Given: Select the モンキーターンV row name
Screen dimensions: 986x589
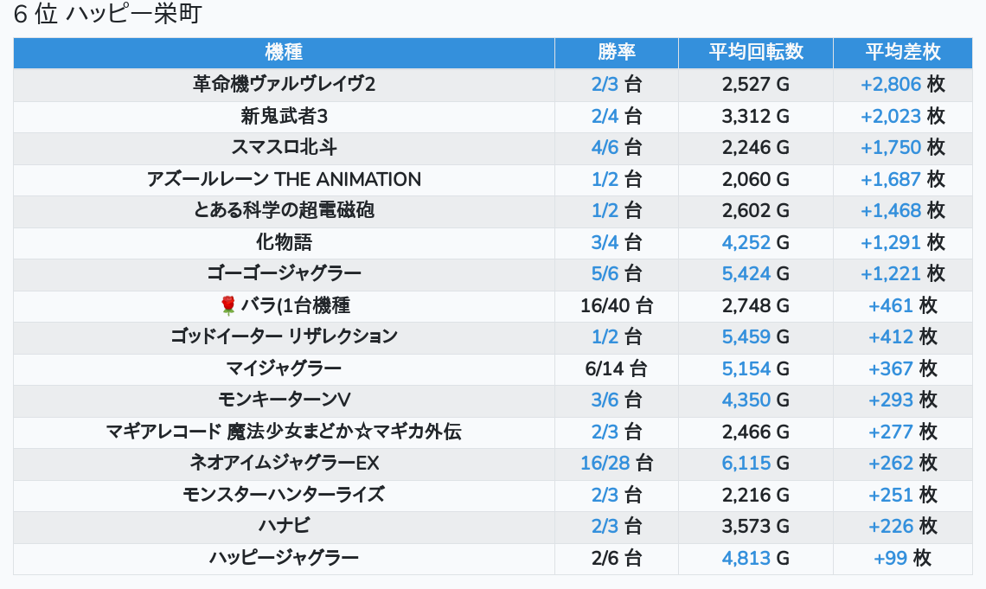Looking at the screenshot, I should tap(284, 400).
